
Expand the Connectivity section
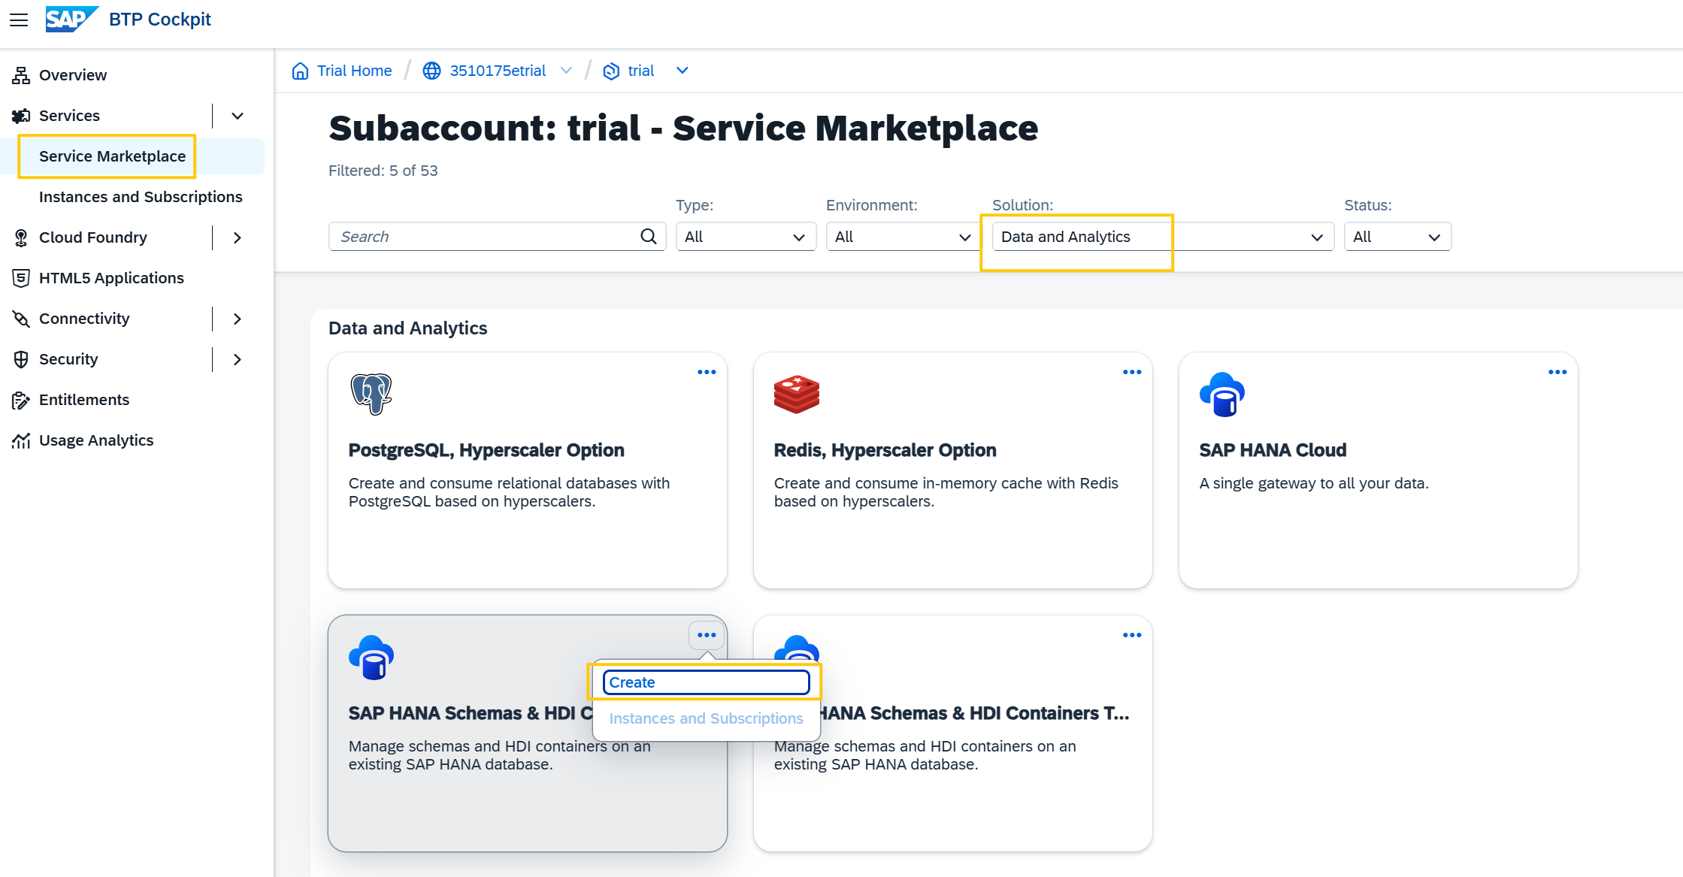point(238,319)
